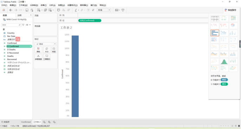The width and height of the screenshot is (241, 129).
Task: Click the new worksheet toolbar icon
Action: point(39,10)
